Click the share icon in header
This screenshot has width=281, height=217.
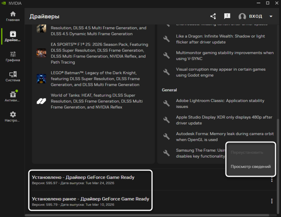coord(213,16)
